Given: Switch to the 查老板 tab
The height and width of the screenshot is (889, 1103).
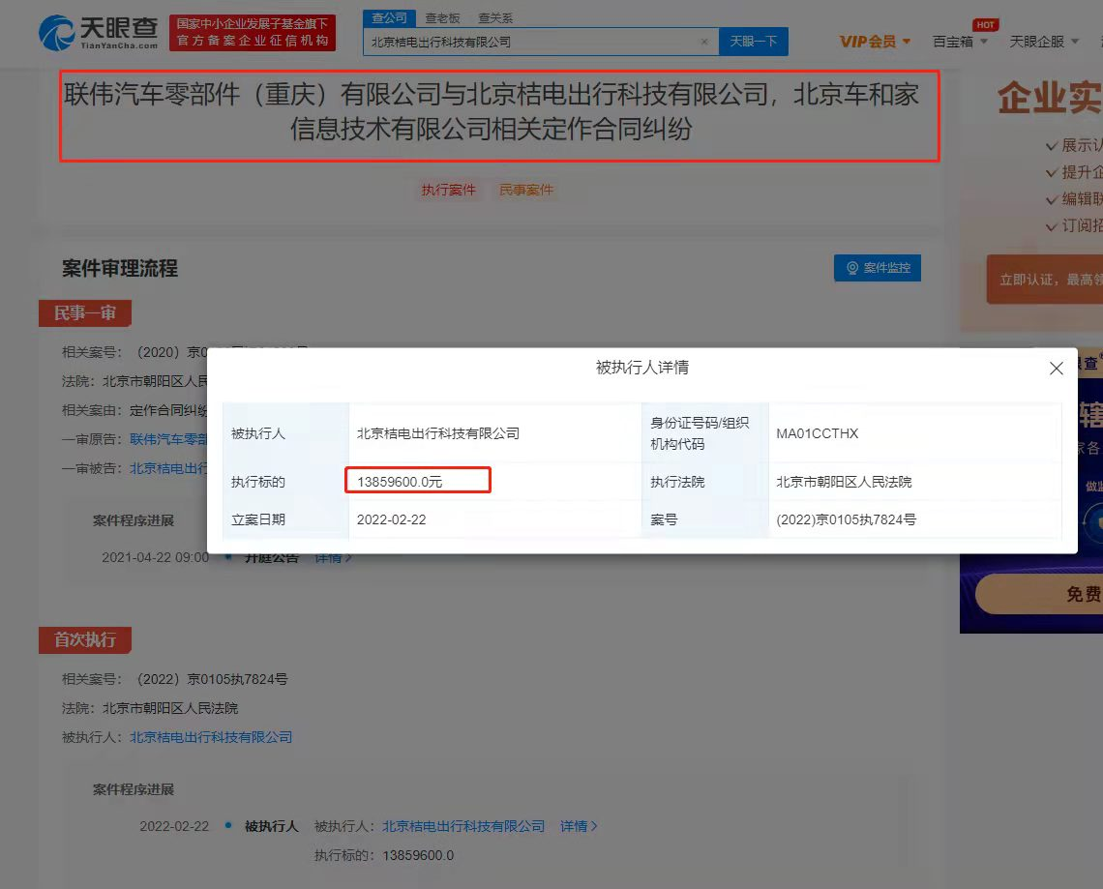Looking at the screenshot, I should (x=442, y=18).
